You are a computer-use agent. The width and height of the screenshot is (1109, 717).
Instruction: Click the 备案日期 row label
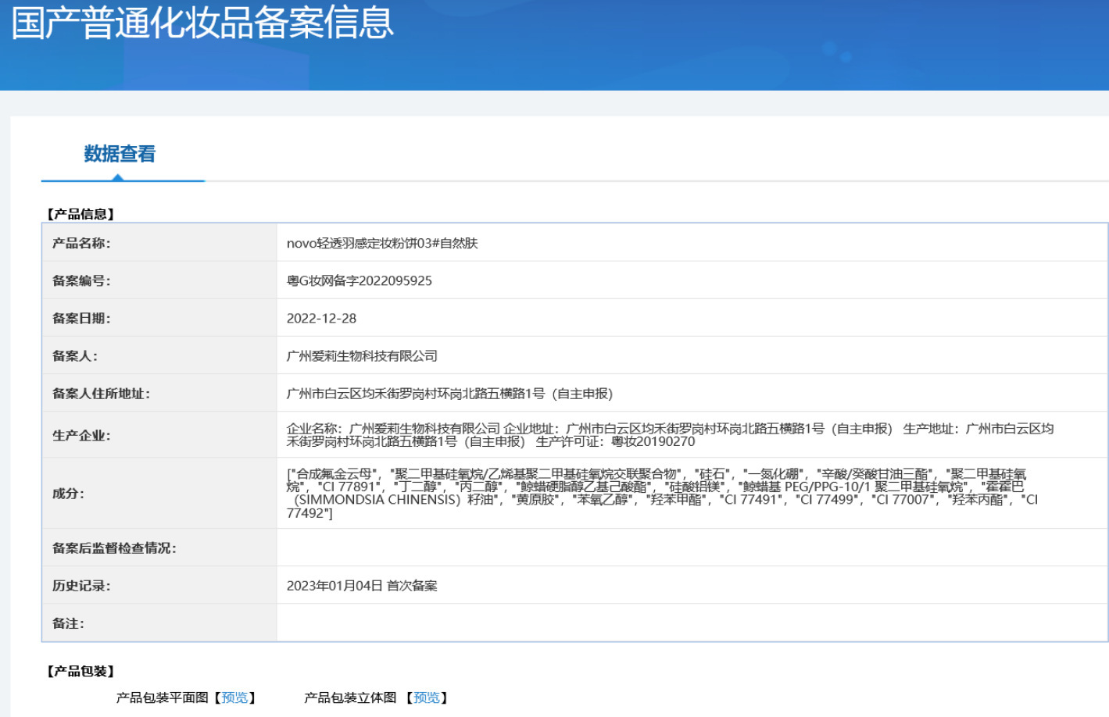point(81,318)
